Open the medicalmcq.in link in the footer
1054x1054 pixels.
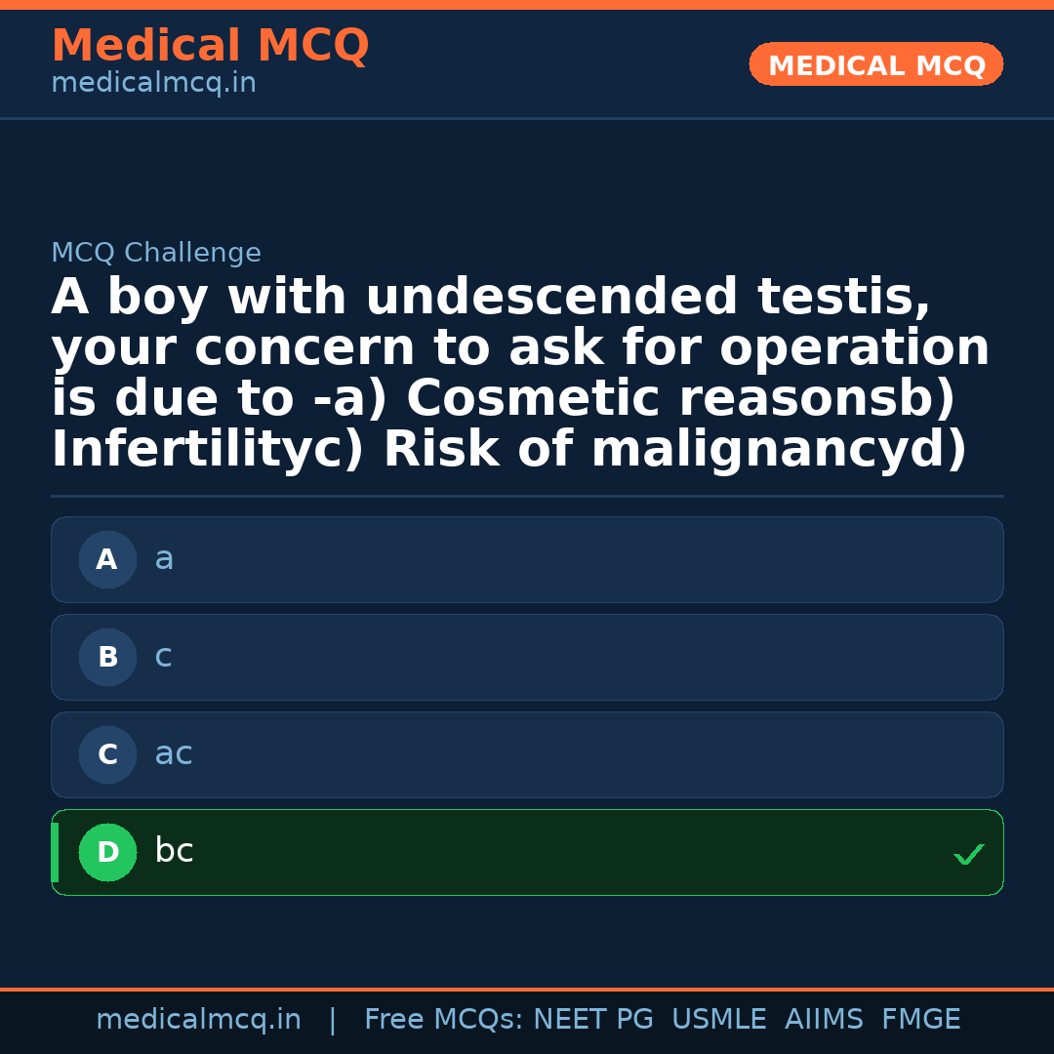coord(199,1018)
